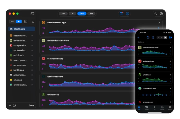Click the drag handle beside honkk.app

[32, 70]
